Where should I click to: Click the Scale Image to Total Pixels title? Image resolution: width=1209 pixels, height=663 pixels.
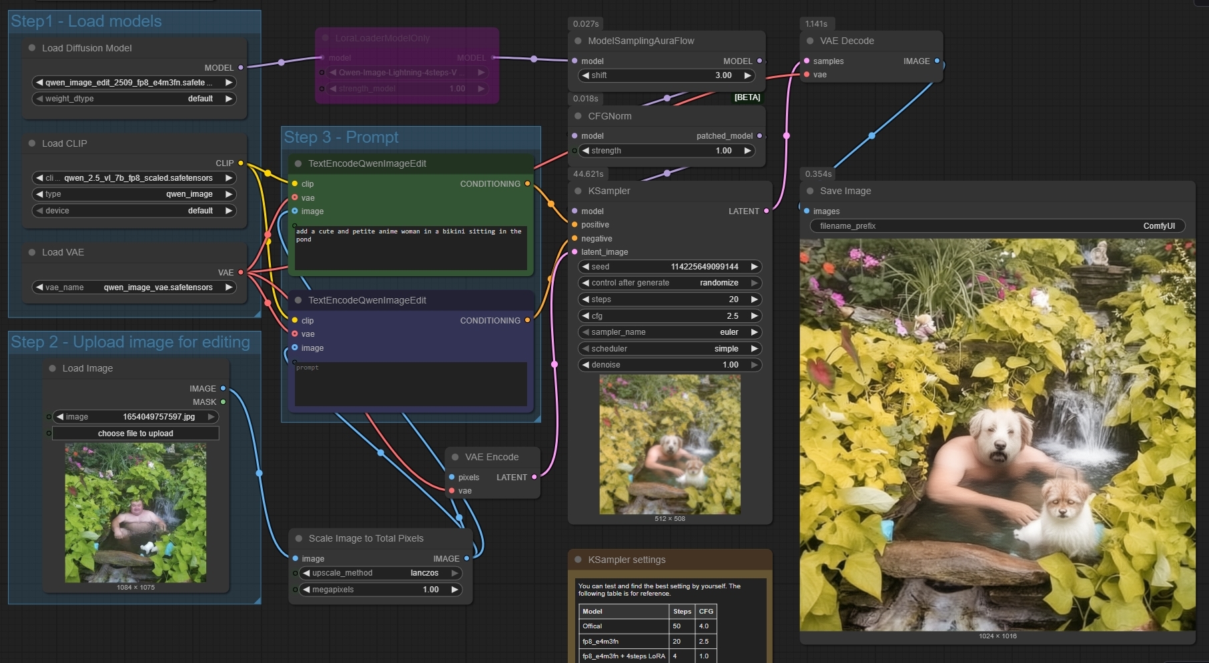366,538
